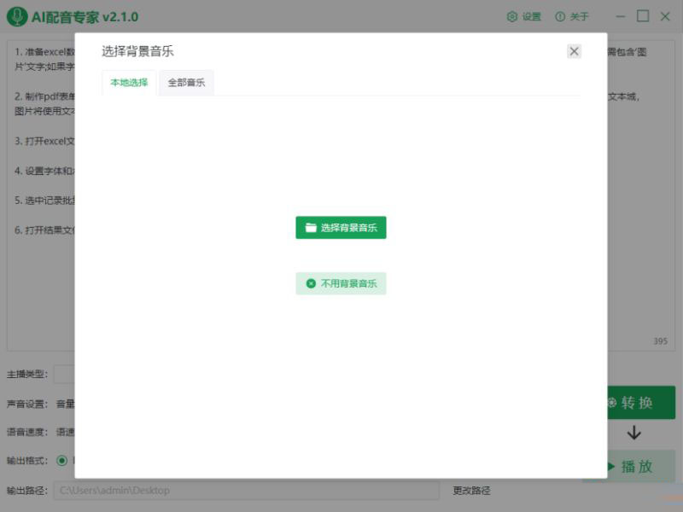Minimize the AI配音专家 window
Screen dimensions: 683x512
[x=621, y=17]
